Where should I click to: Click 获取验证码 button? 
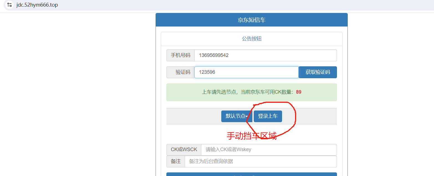click(318, 72)
